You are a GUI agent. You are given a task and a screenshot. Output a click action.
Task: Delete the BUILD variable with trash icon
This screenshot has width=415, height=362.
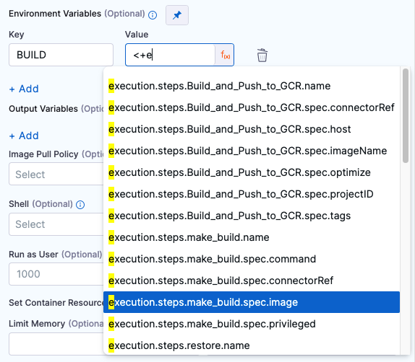pos(262,55)
